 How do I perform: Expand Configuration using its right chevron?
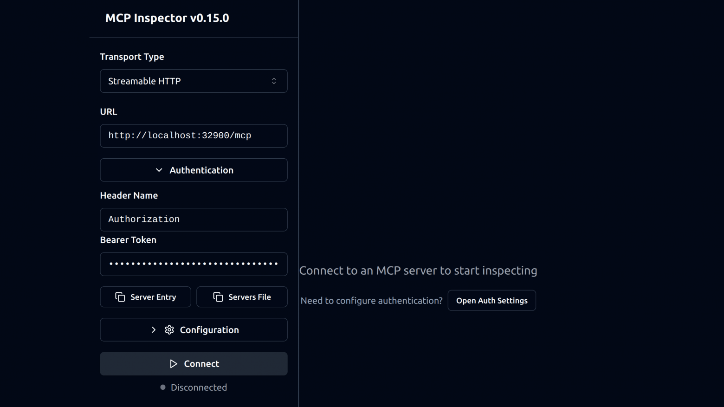pyautogui.click(x=154, y=330)
